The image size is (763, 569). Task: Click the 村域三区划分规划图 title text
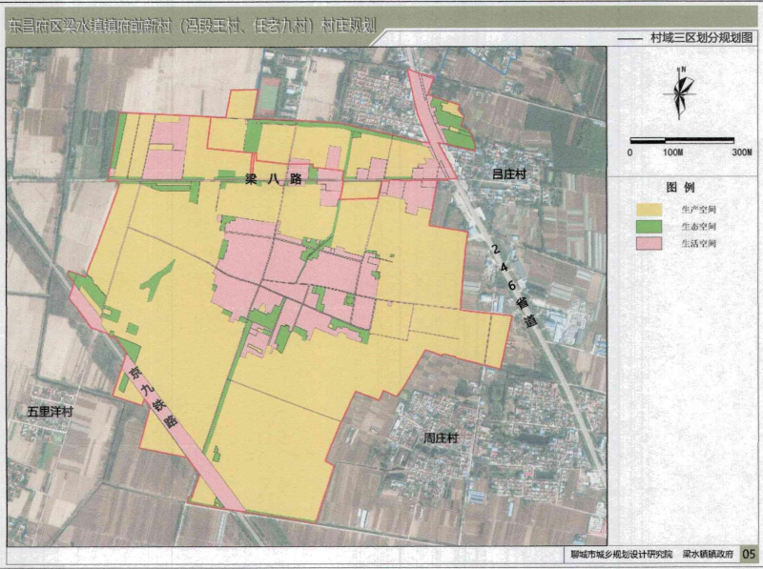pyautogui.click(x=701, y=39)
